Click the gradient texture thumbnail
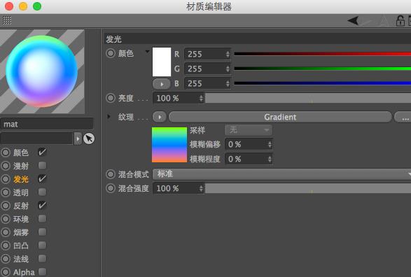411x277 pixels. coord(169,145)
